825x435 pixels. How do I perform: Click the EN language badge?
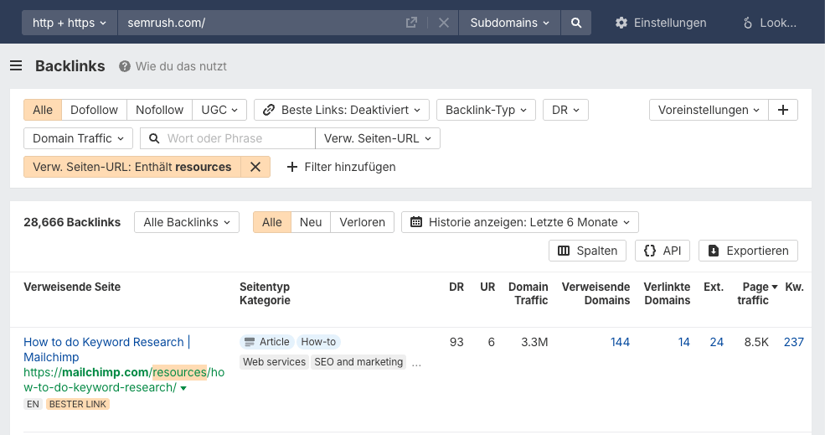[33, 404]
